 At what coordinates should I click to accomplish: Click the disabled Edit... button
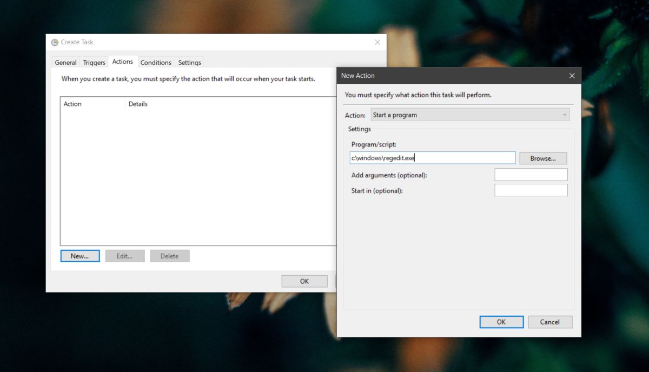[x=124, y=256]
